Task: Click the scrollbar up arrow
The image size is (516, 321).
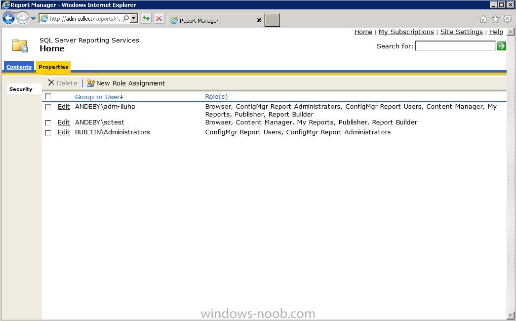Action: (x=510, y=32)
